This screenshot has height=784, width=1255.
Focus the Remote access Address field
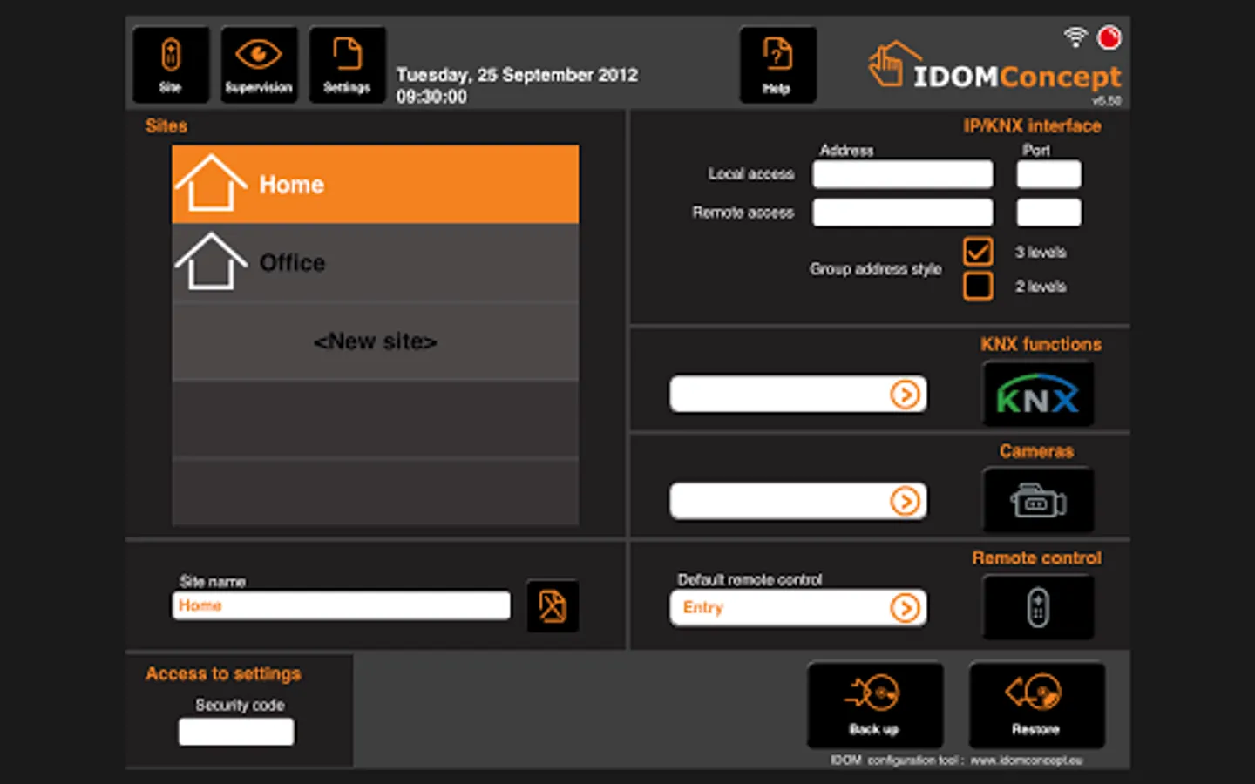(902, 213)
